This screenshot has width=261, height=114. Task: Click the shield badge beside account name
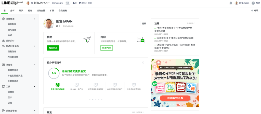point(32,3)
